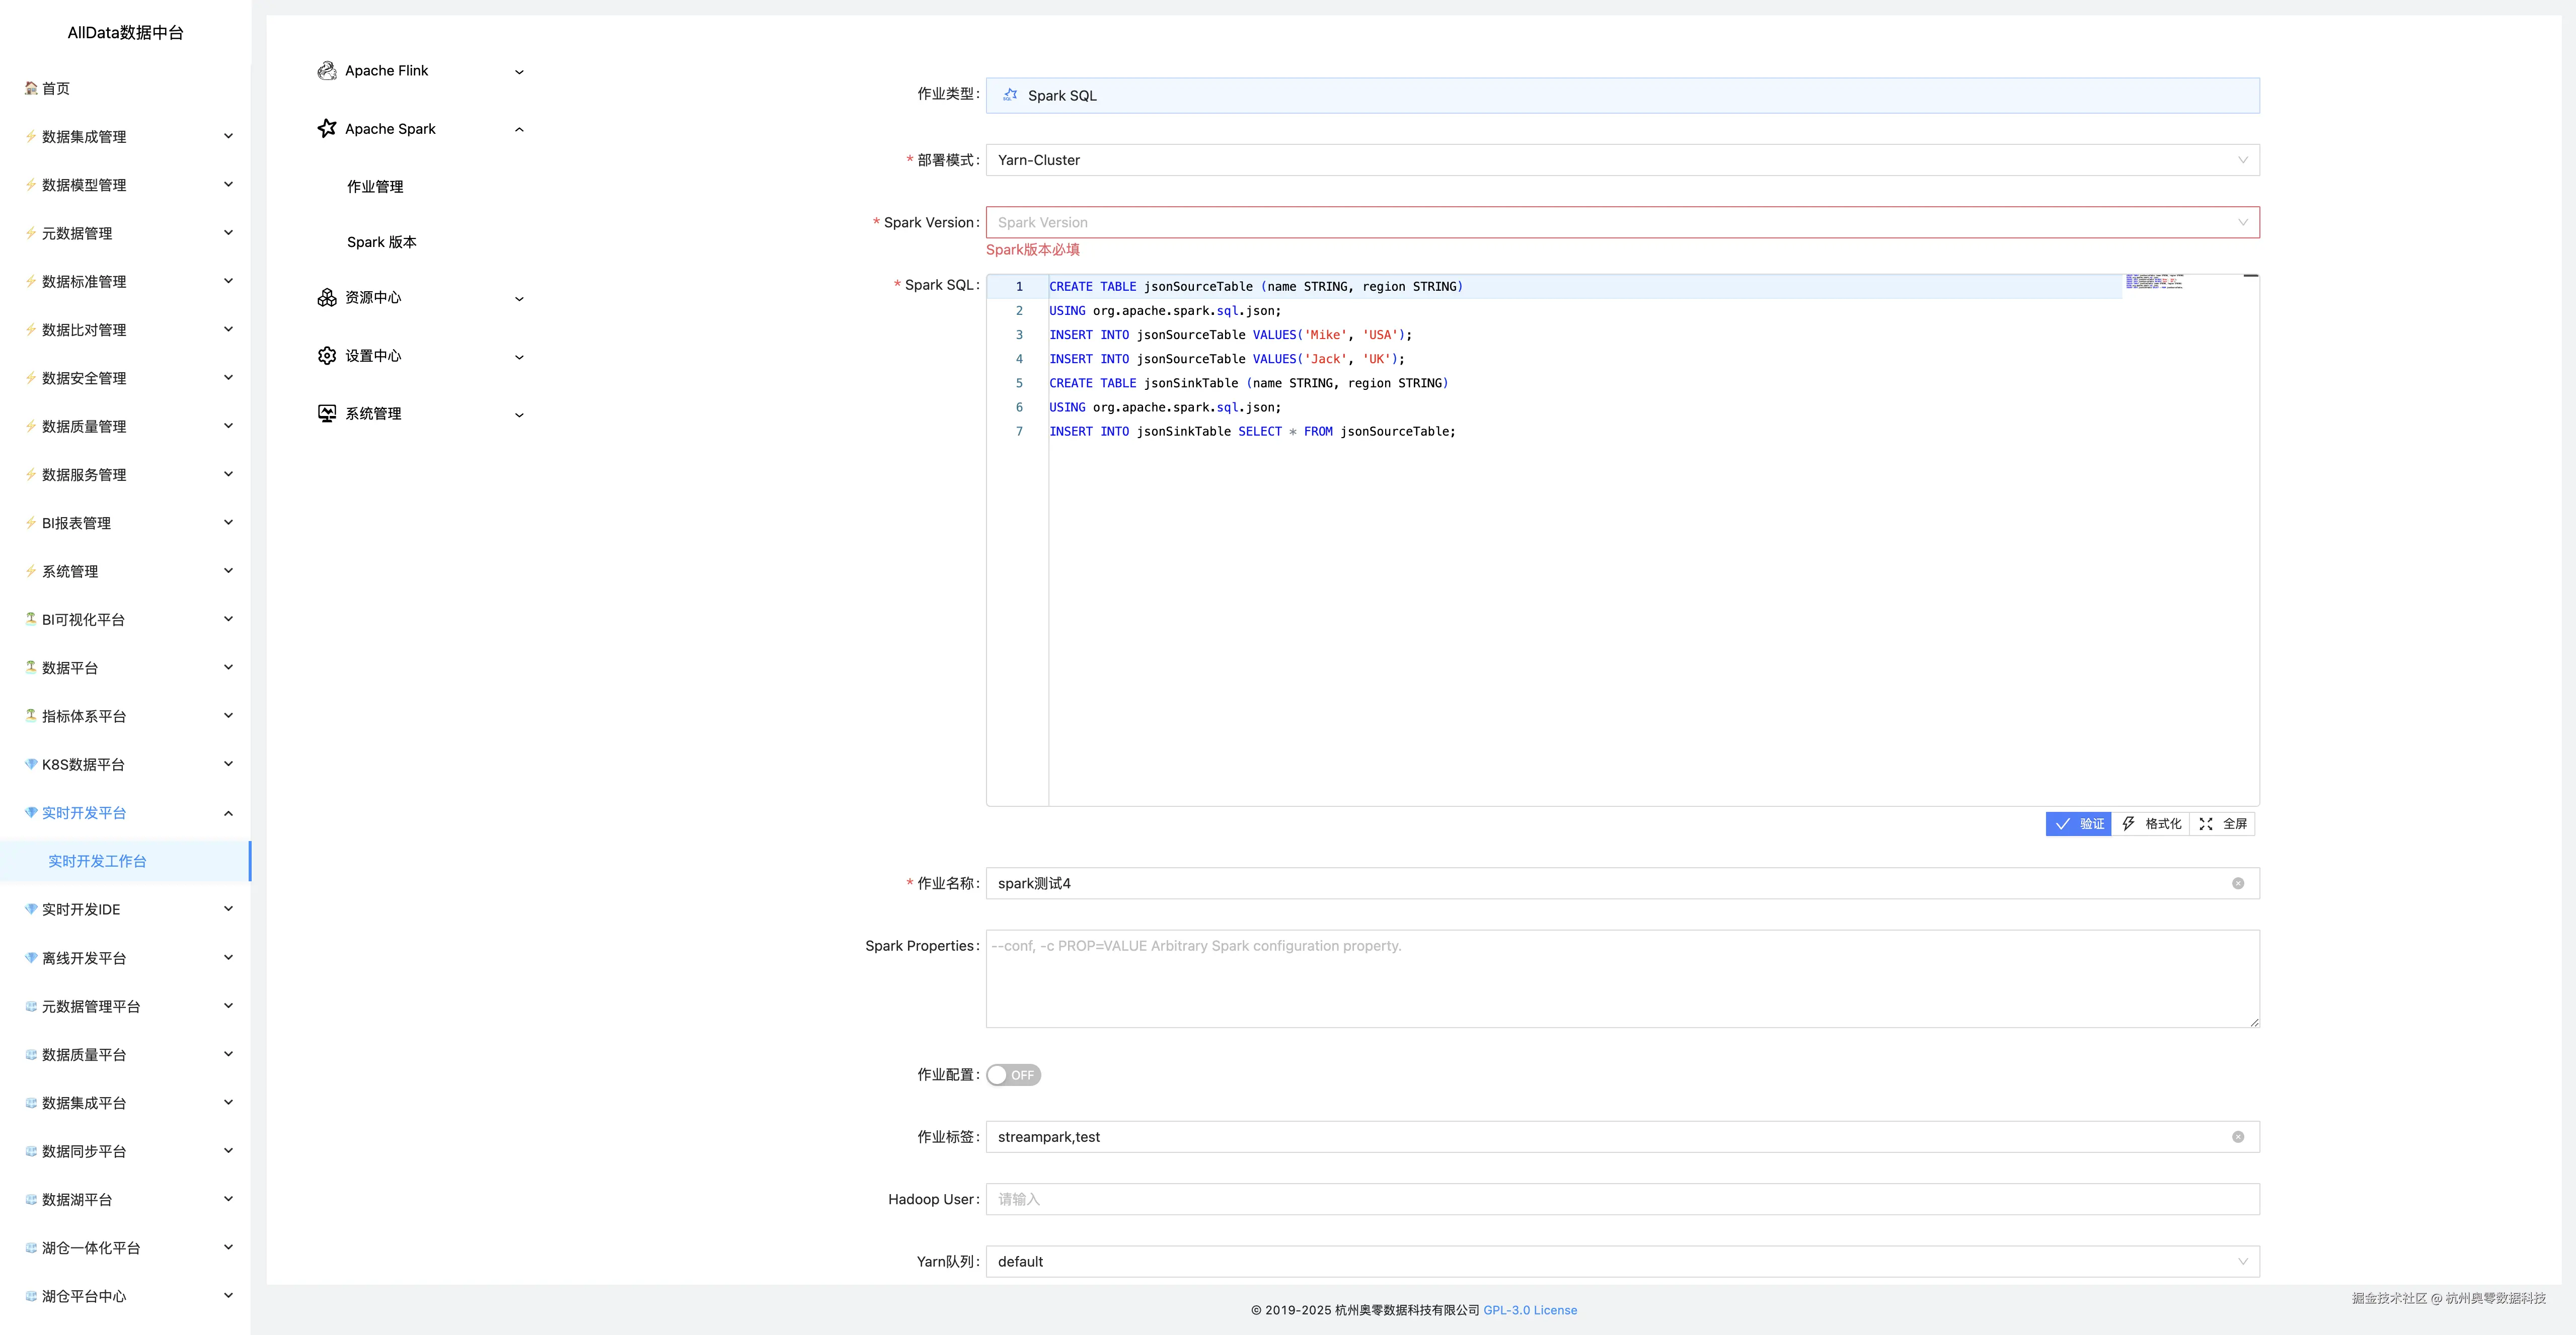The height and width of the screenshot is (1335, 2576).
Task: Open the 部署模式 Yarn-Cluster dropdown
Action: point(1621,160)
